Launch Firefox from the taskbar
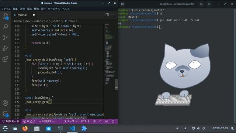Screen dimensions: 236x133 [x=25, y=128]
